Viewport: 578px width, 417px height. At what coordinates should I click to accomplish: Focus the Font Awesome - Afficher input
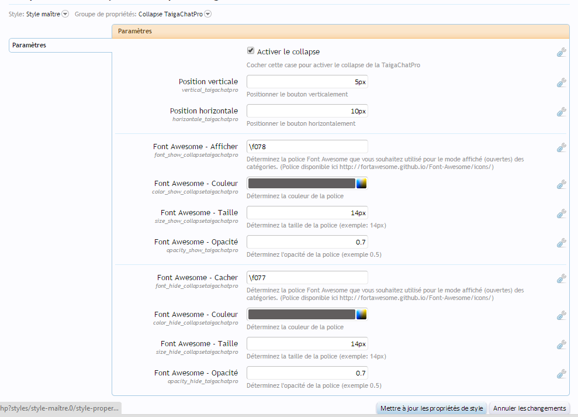[x=307, y=146]
